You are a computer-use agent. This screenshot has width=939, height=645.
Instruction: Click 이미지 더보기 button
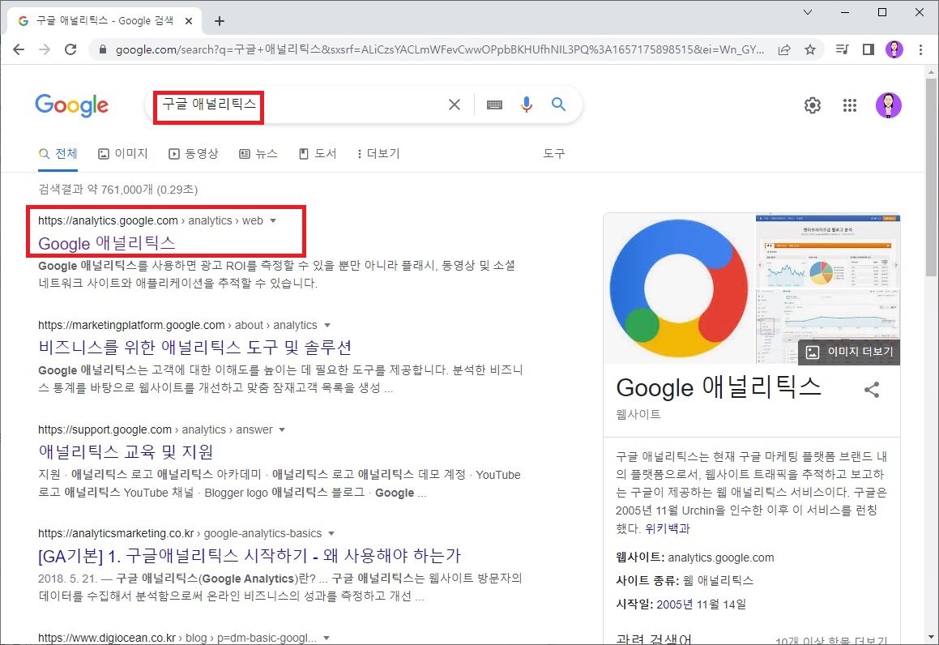pos(849,352)
